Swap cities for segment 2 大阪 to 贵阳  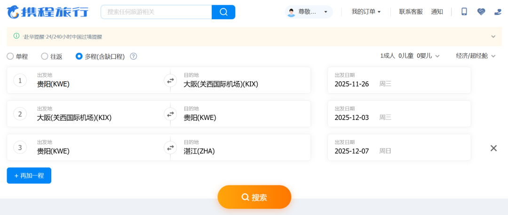pos(170,114)
